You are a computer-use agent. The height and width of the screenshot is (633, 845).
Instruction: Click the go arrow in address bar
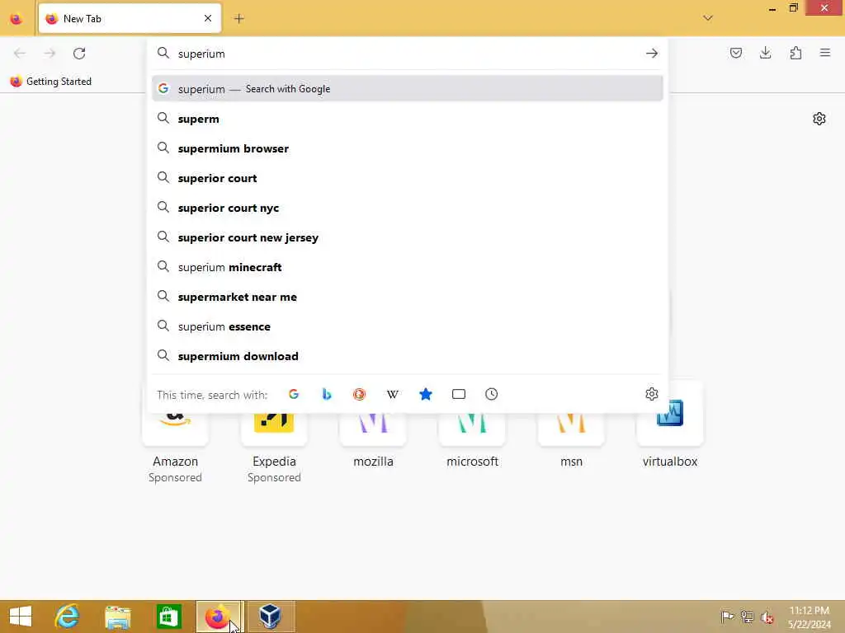tap(652, 54)
